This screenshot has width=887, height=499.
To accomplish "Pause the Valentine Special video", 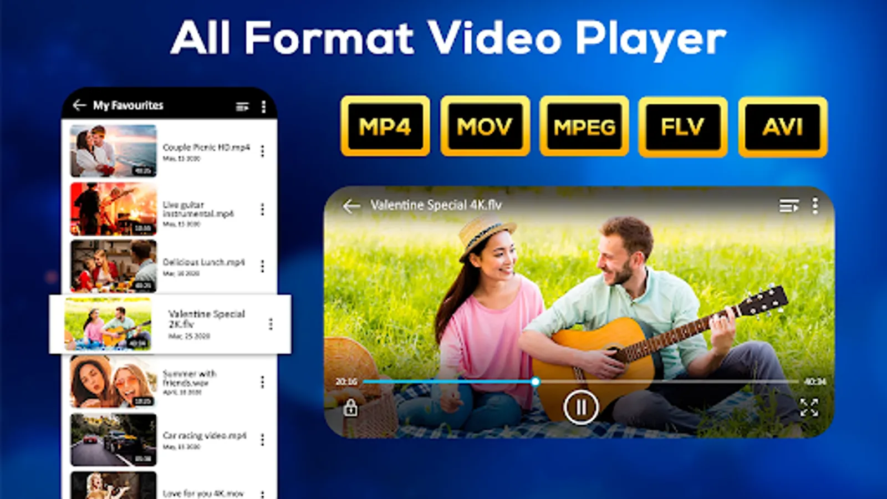I will [x=580, y=408].
